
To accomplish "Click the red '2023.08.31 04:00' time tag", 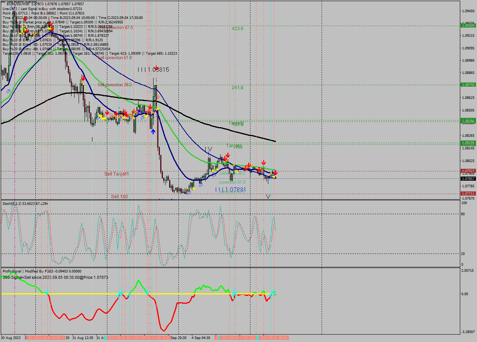I will (47, 338).
